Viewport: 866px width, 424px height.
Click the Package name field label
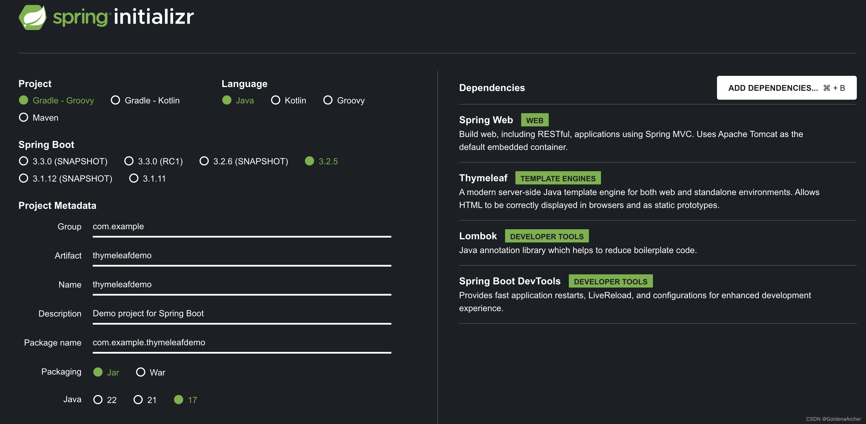click(x=53, y=343)
